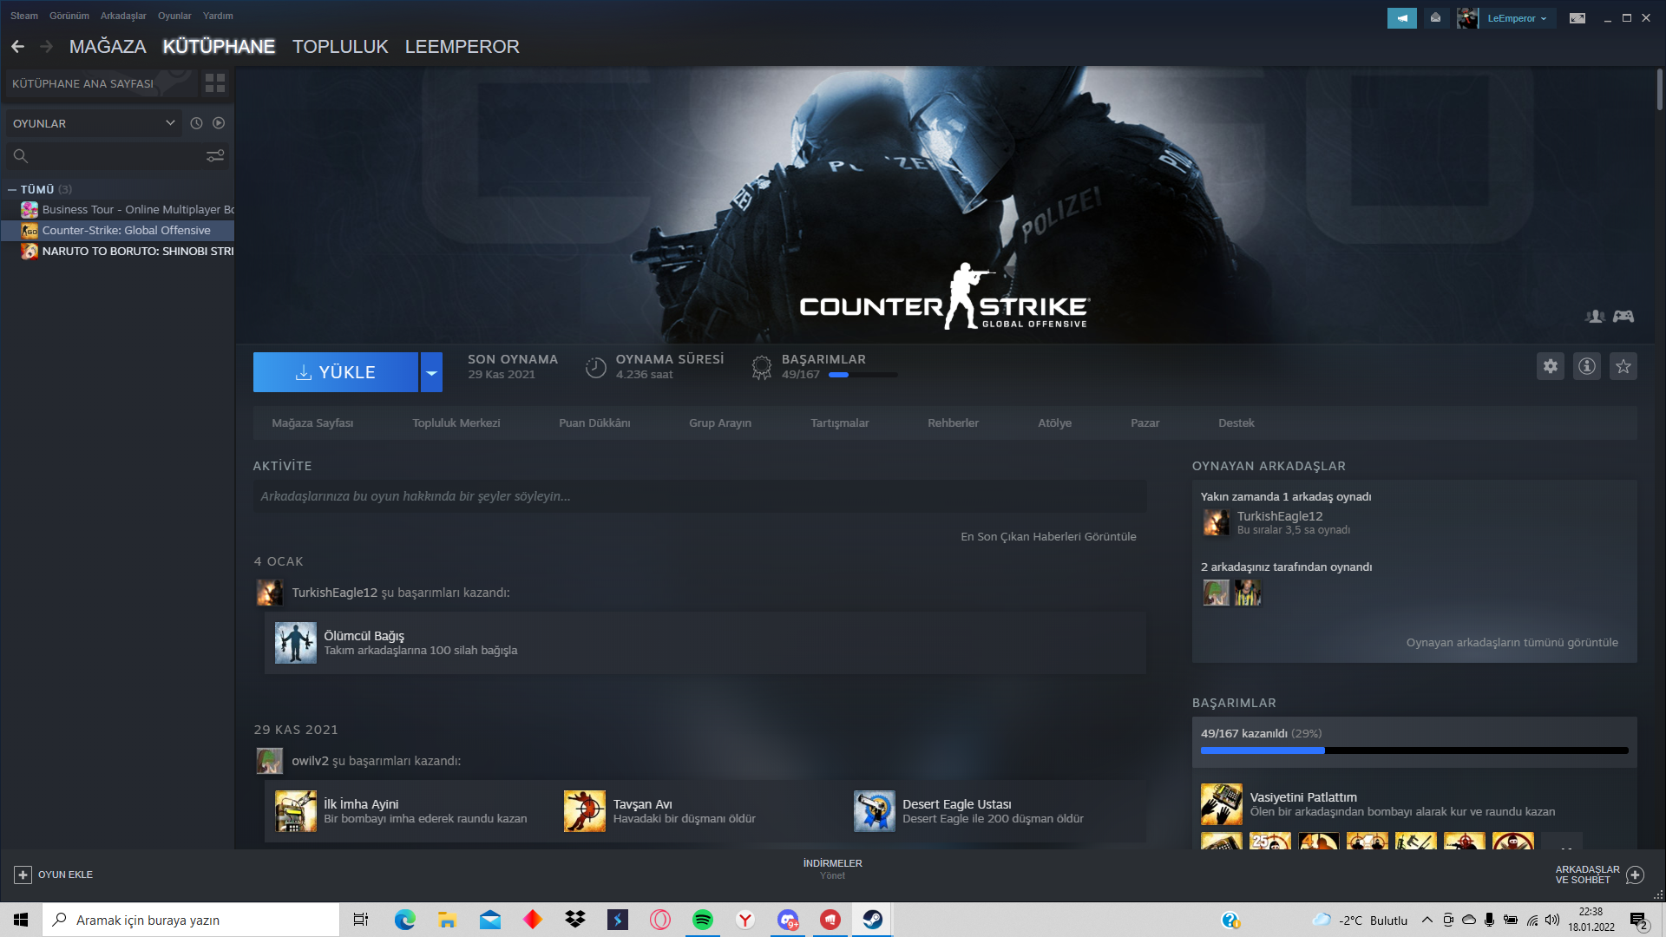Open En Son Çıkan Haberleri Görüntüle link
1666x937 pixels.
click(x=1048, y=537)
